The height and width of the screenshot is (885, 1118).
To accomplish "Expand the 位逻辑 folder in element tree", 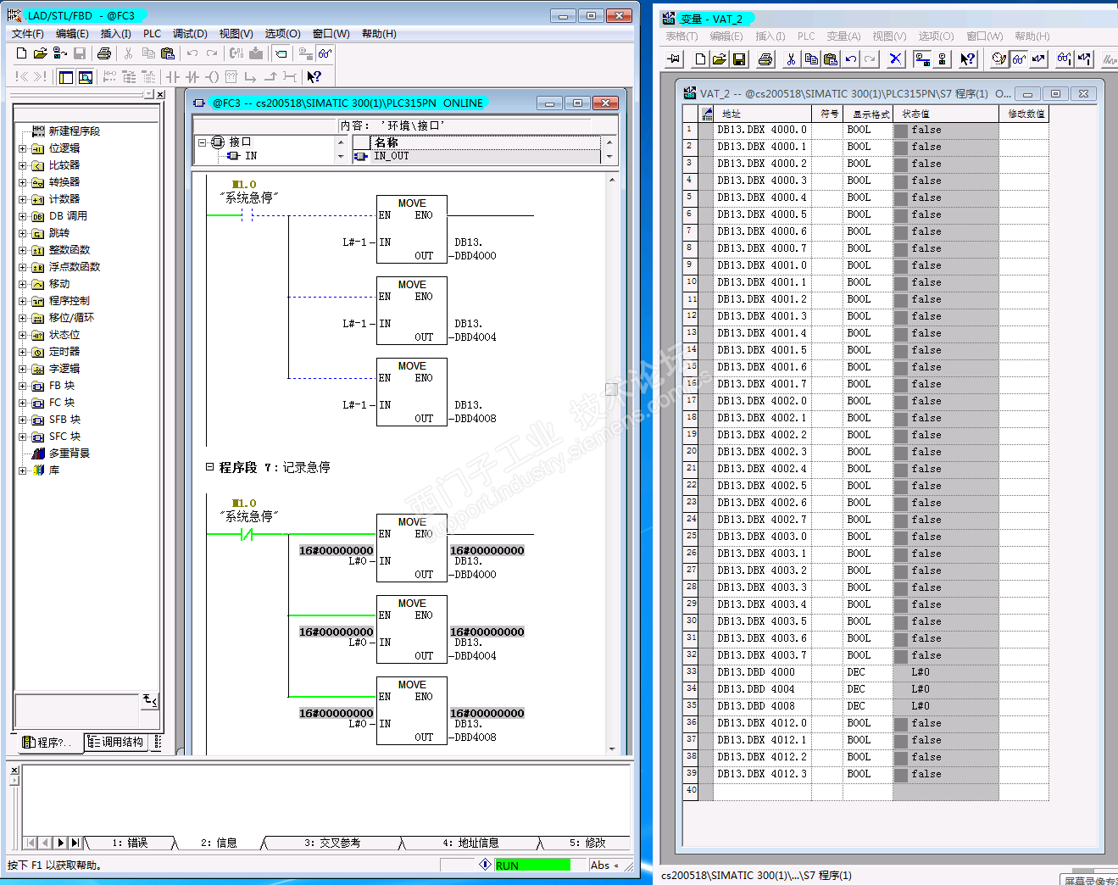I will click(x=23, y=148).
